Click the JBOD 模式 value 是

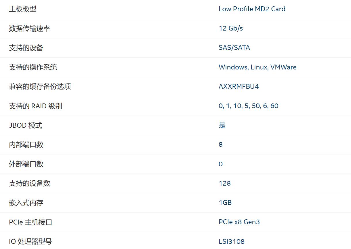pyautogui.click(x=222, y=125)
